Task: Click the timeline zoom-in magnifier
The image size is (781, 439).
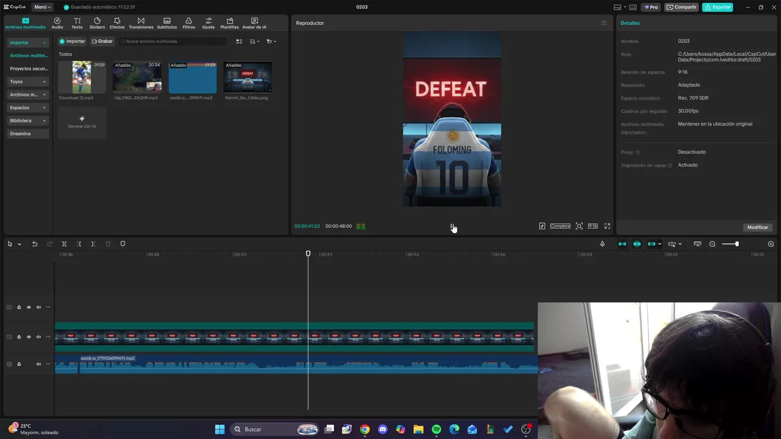Action: (771, 244)
